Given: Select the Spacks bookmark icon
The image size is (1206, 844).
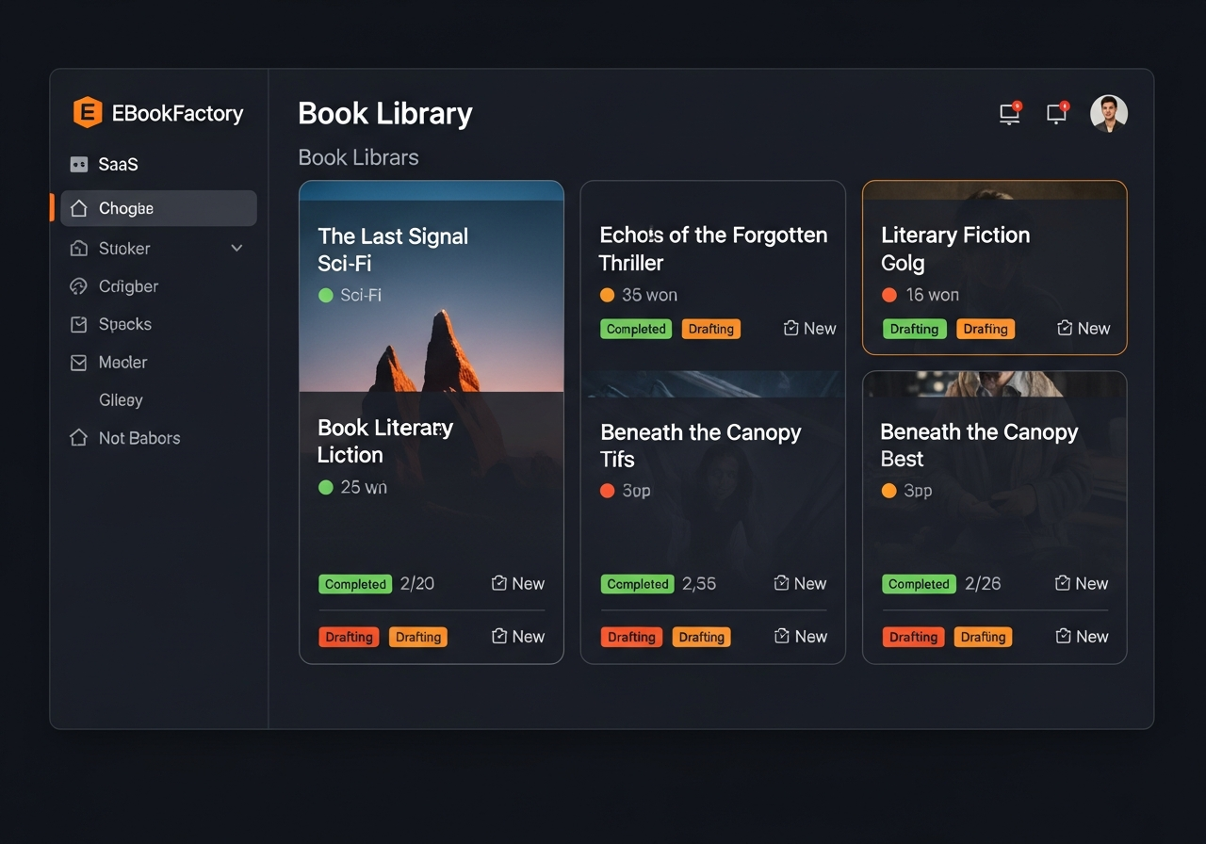Looking at the screenshot, I should click(80, 324).
